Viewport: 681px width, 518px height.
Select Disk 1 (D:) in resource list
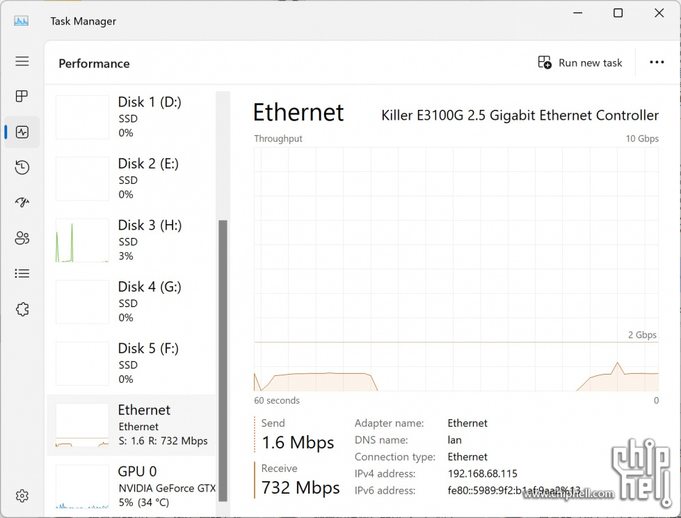click(132, 116)
